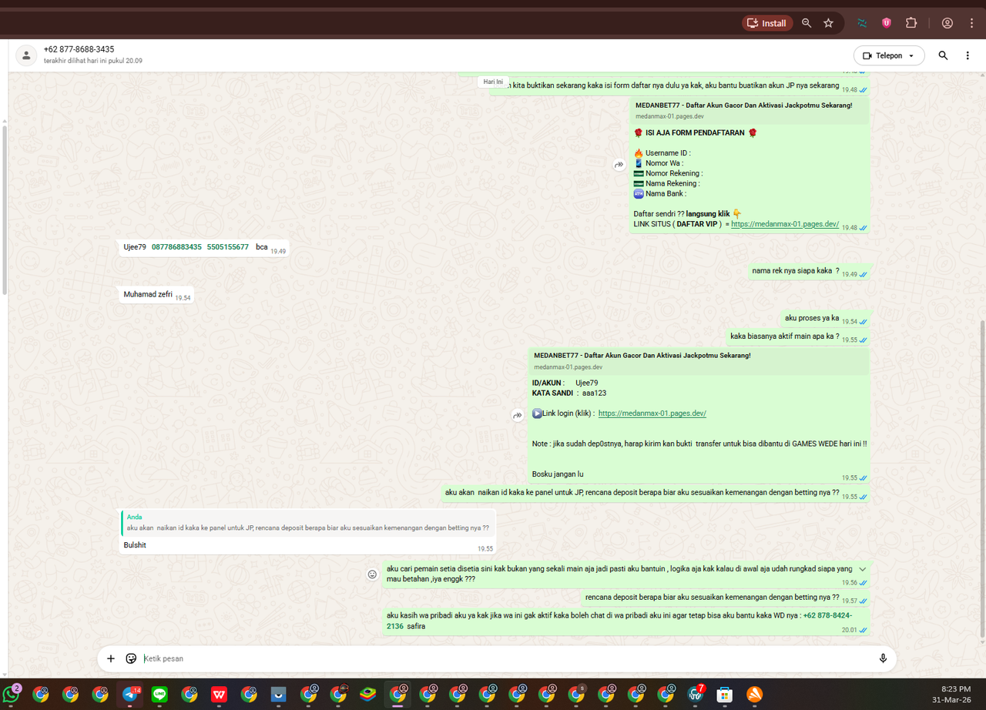Open the blue square app icon in taskbar

pos(278,695)
